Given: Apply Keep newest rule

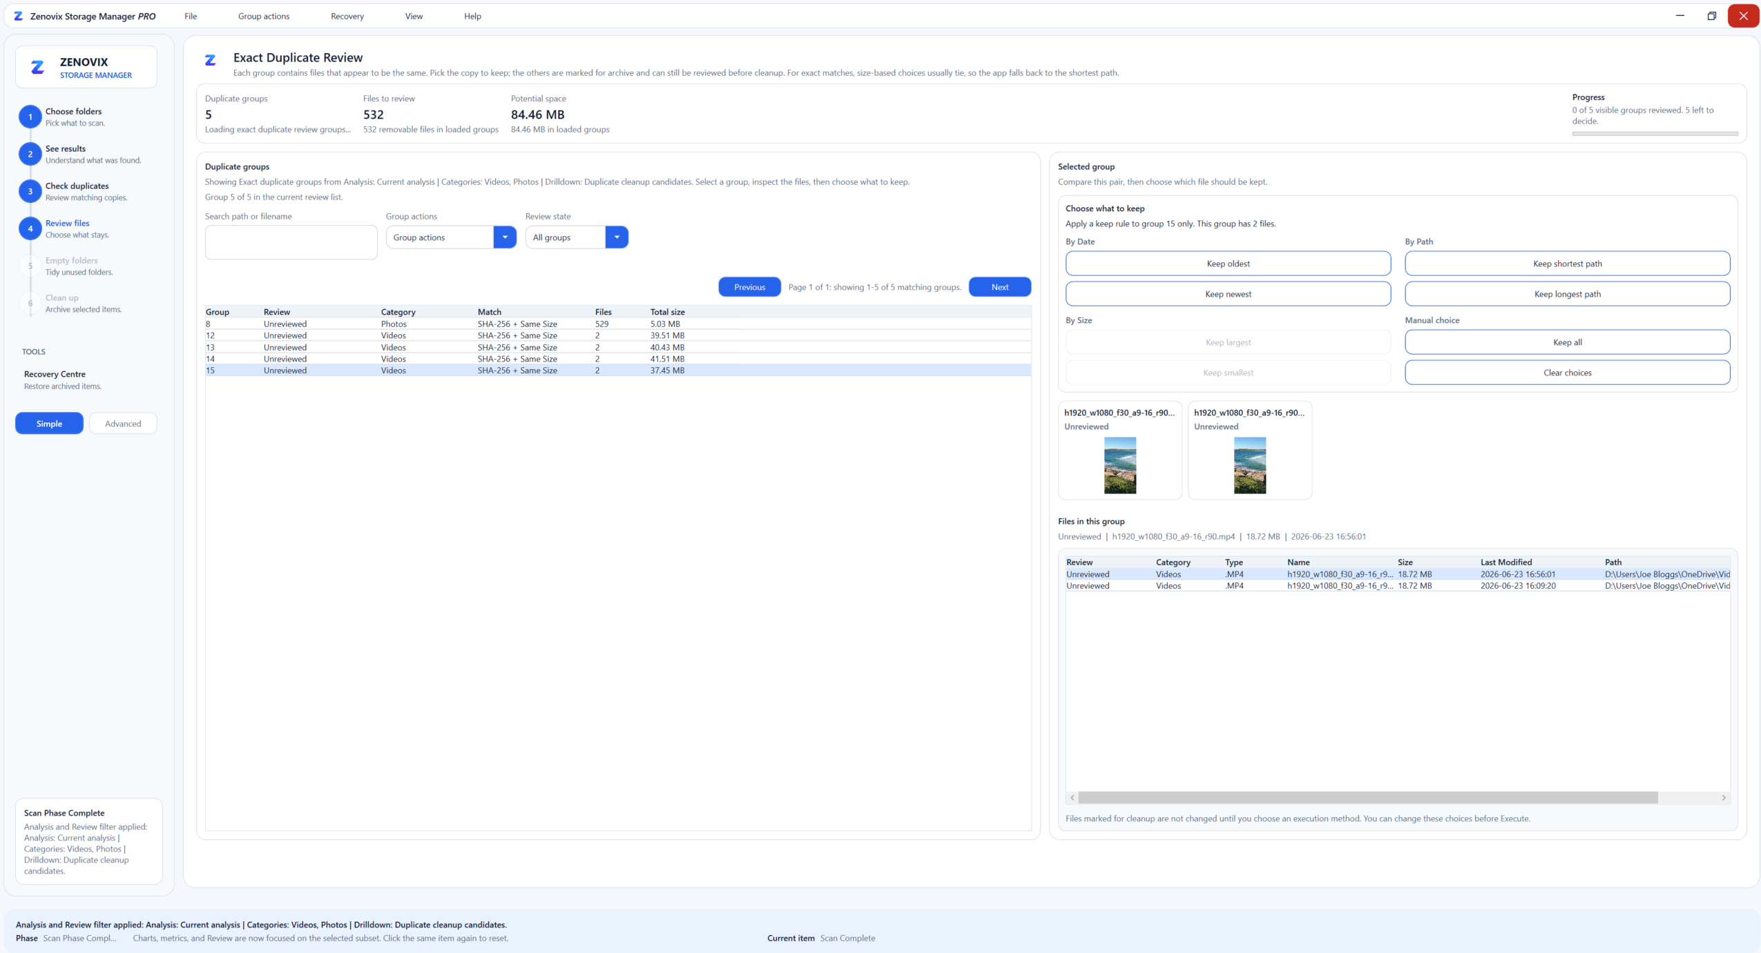Looking at the screenshot, I should [1228, 294].
